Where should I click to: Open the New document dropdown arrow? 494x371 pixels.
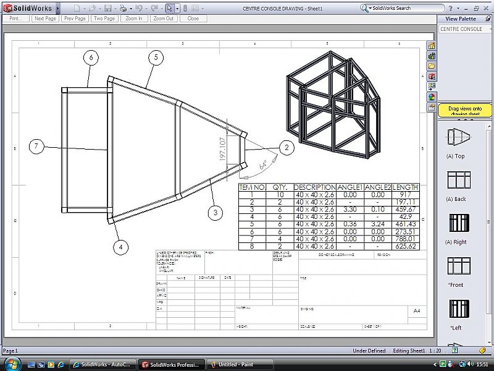pyautogui.click(x=85, y=9)
